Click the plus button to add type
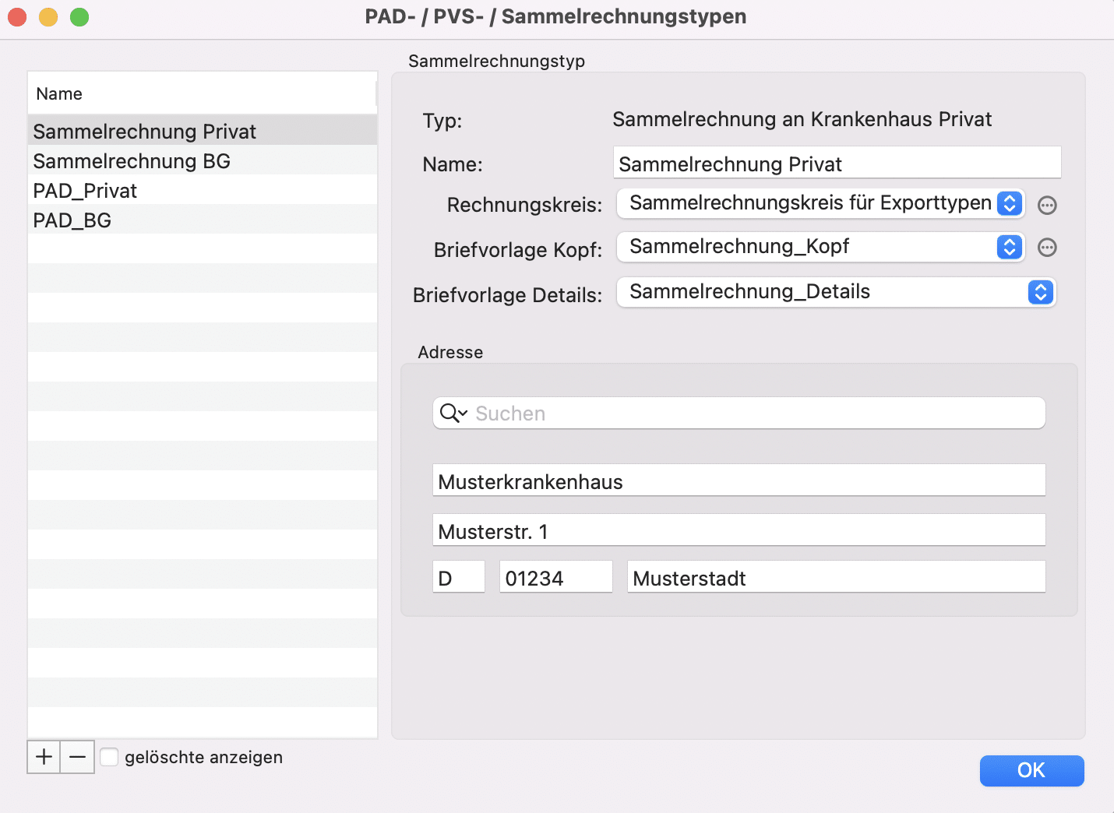The width and height of the screenshot is (1114, 813). pos(44,757)
